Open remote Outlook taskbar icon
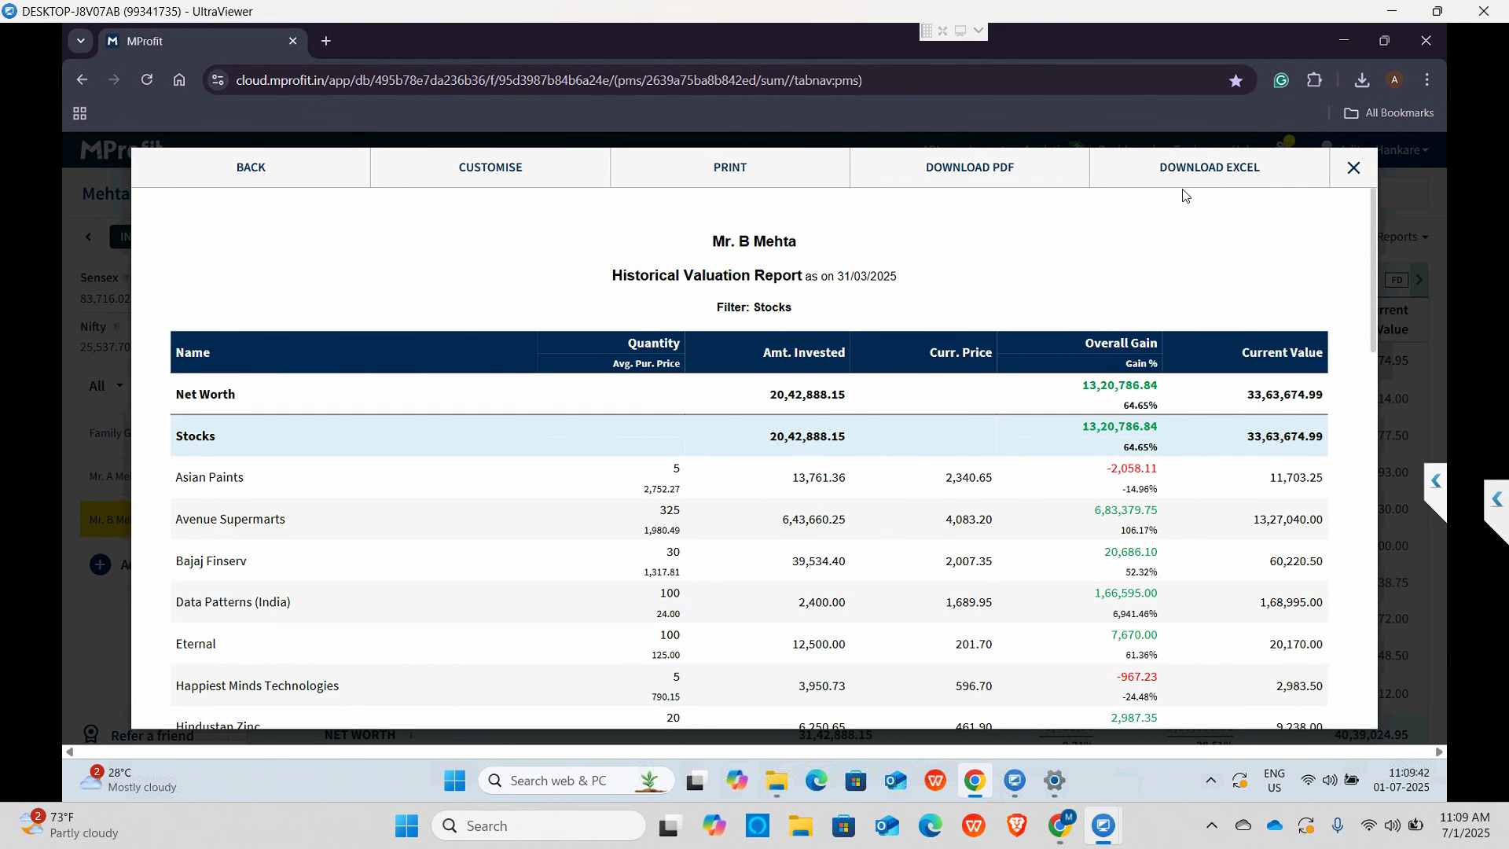Screen dimensions: 1509x849 click(895, 781)
